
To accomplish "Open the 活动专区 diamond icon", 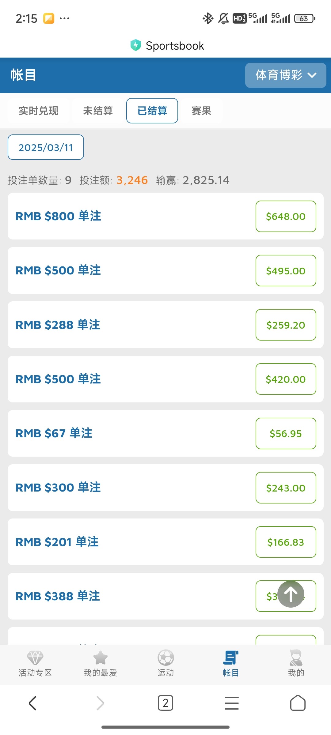I will tap(35, 658).
